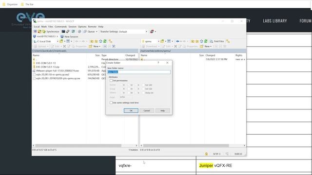The image size is (312, 175).
Task: Click the remote directory tree icon
Action: 228,41
